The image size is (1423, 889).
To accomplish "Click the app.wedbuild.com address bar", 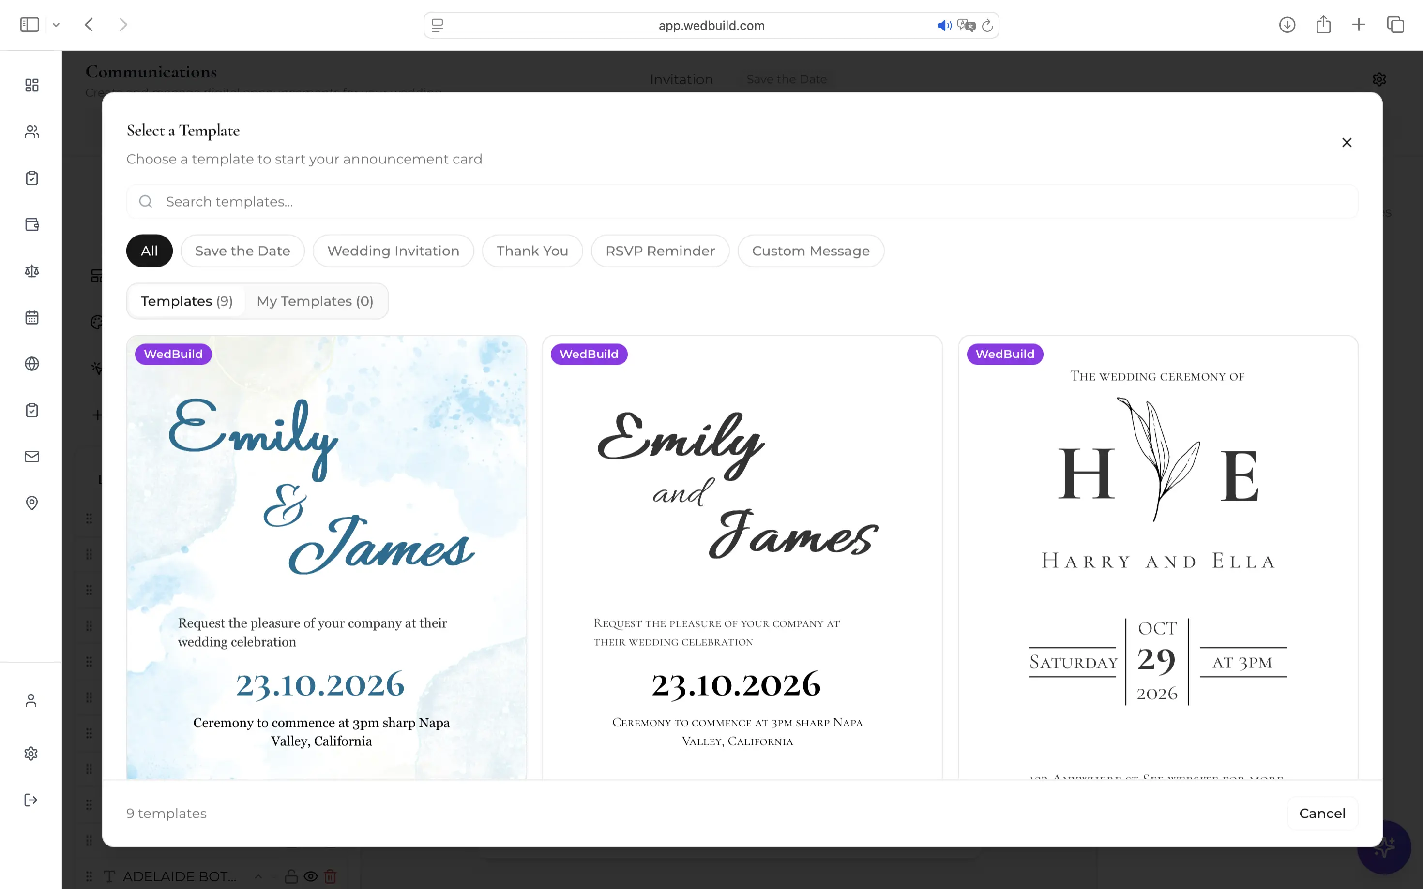I will click(711, 25).
